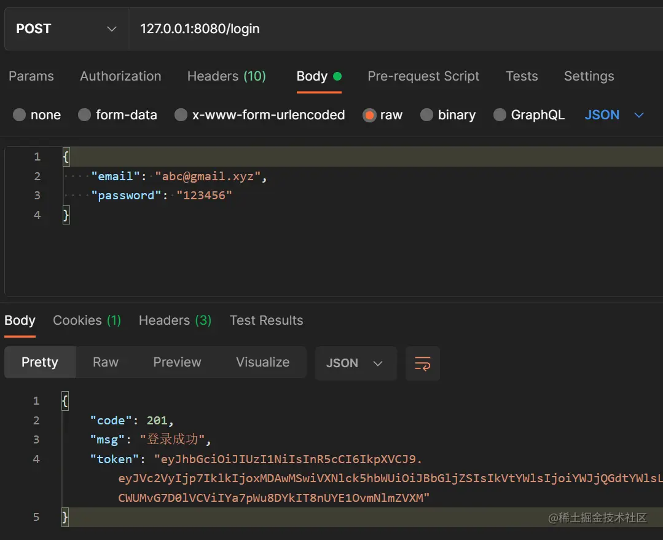Click the opening brace on request line 1
The height and width of the screenshot is (540, 663).
coord(66,157)
